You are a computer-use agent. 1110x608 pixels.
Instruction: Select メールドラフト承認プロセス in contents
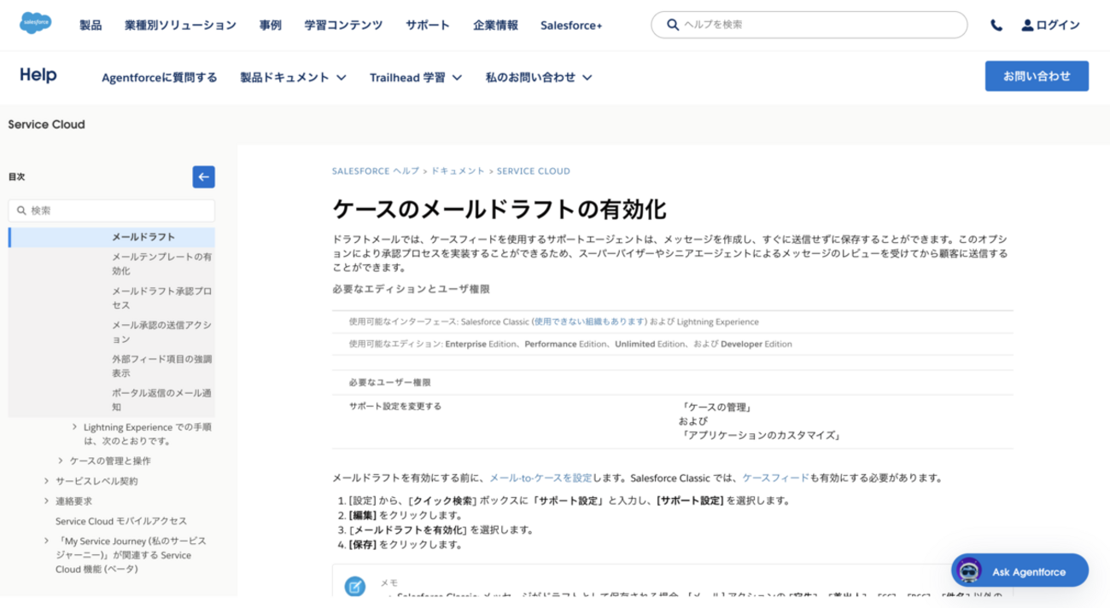pyautogui.click(x=162, y=298)
